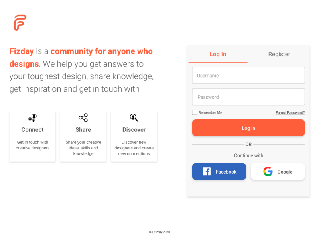Continue with the Google button

tap(278, 172)
